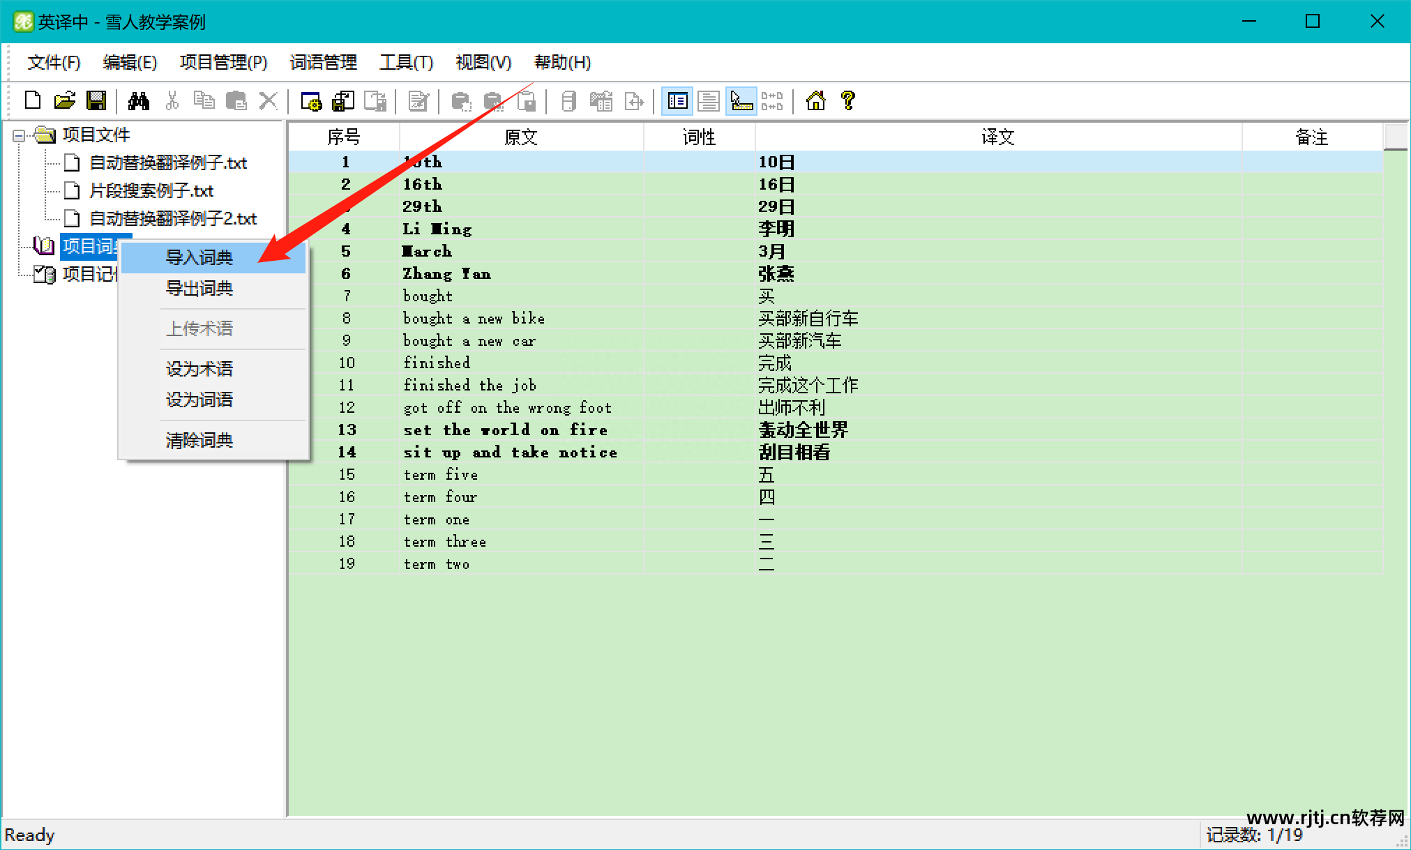Click the yellow question mark Help icon
Viewport: 1411px width, 850px height.
[x=848, y=101]
